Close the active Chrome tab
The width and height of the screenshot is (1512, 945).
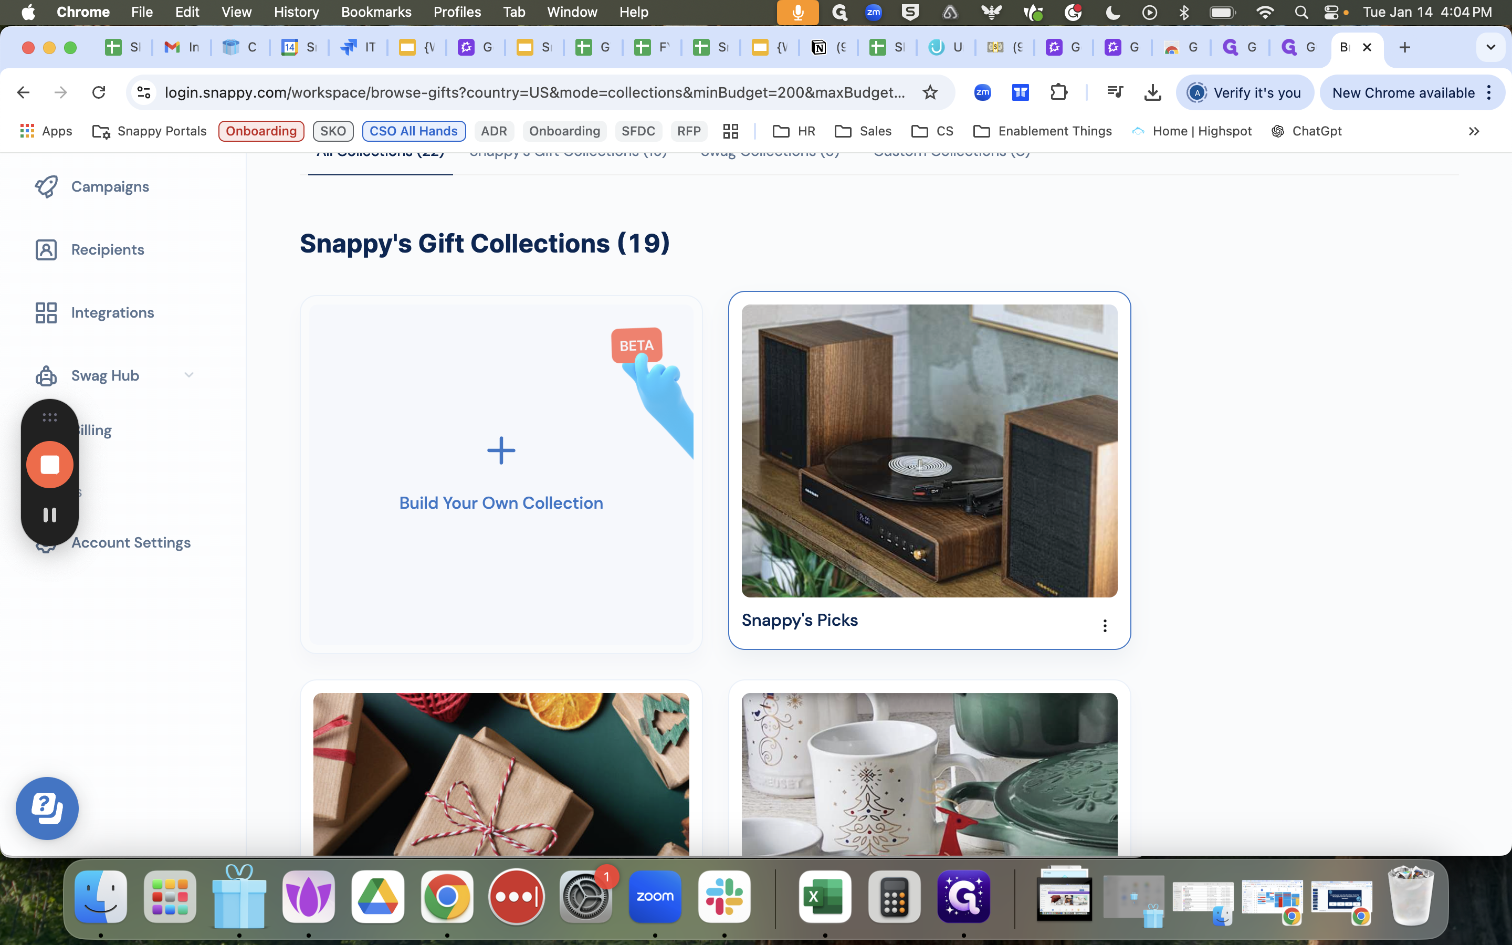[x=1367, y=47]
